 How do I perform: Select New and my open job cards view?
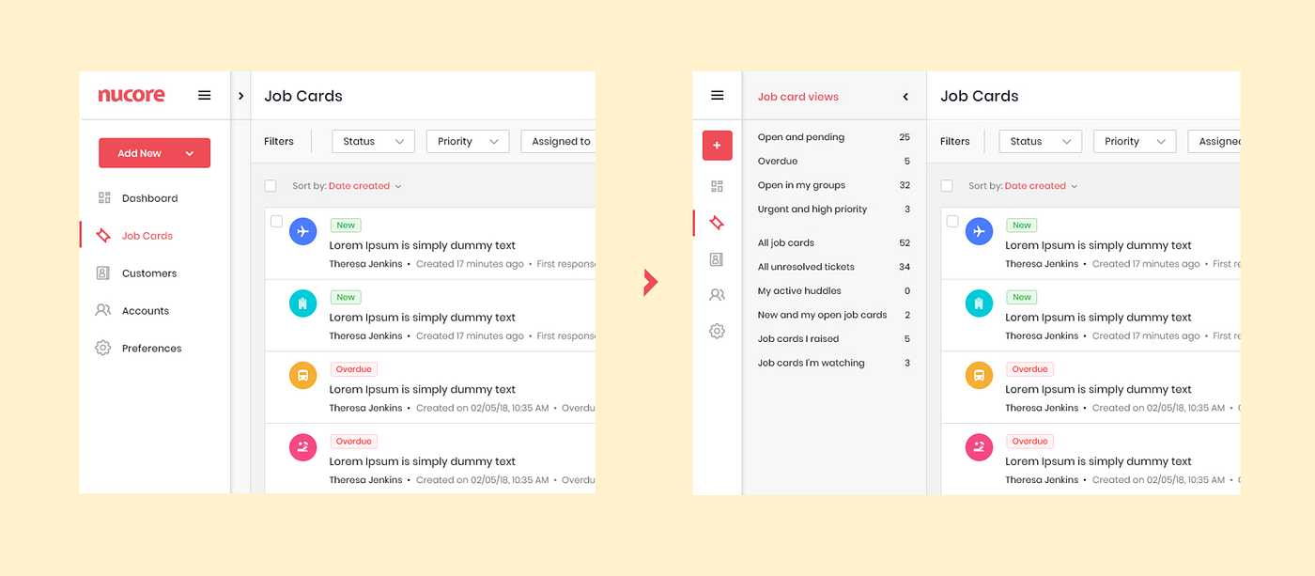tap(834, 315)
